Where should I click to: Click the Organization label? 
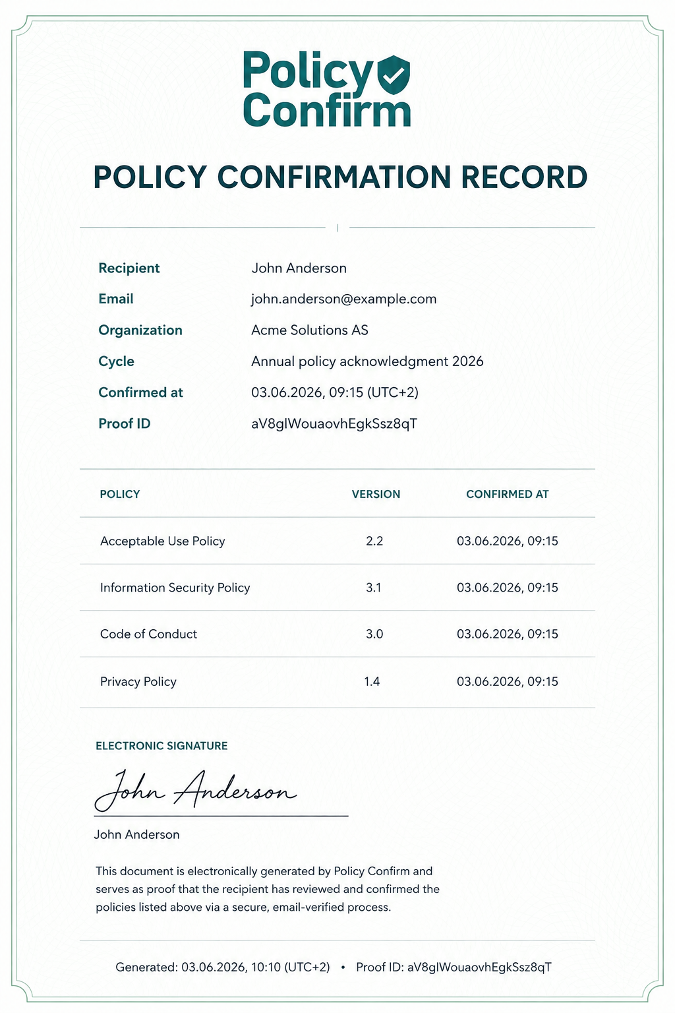pos(140,330)
